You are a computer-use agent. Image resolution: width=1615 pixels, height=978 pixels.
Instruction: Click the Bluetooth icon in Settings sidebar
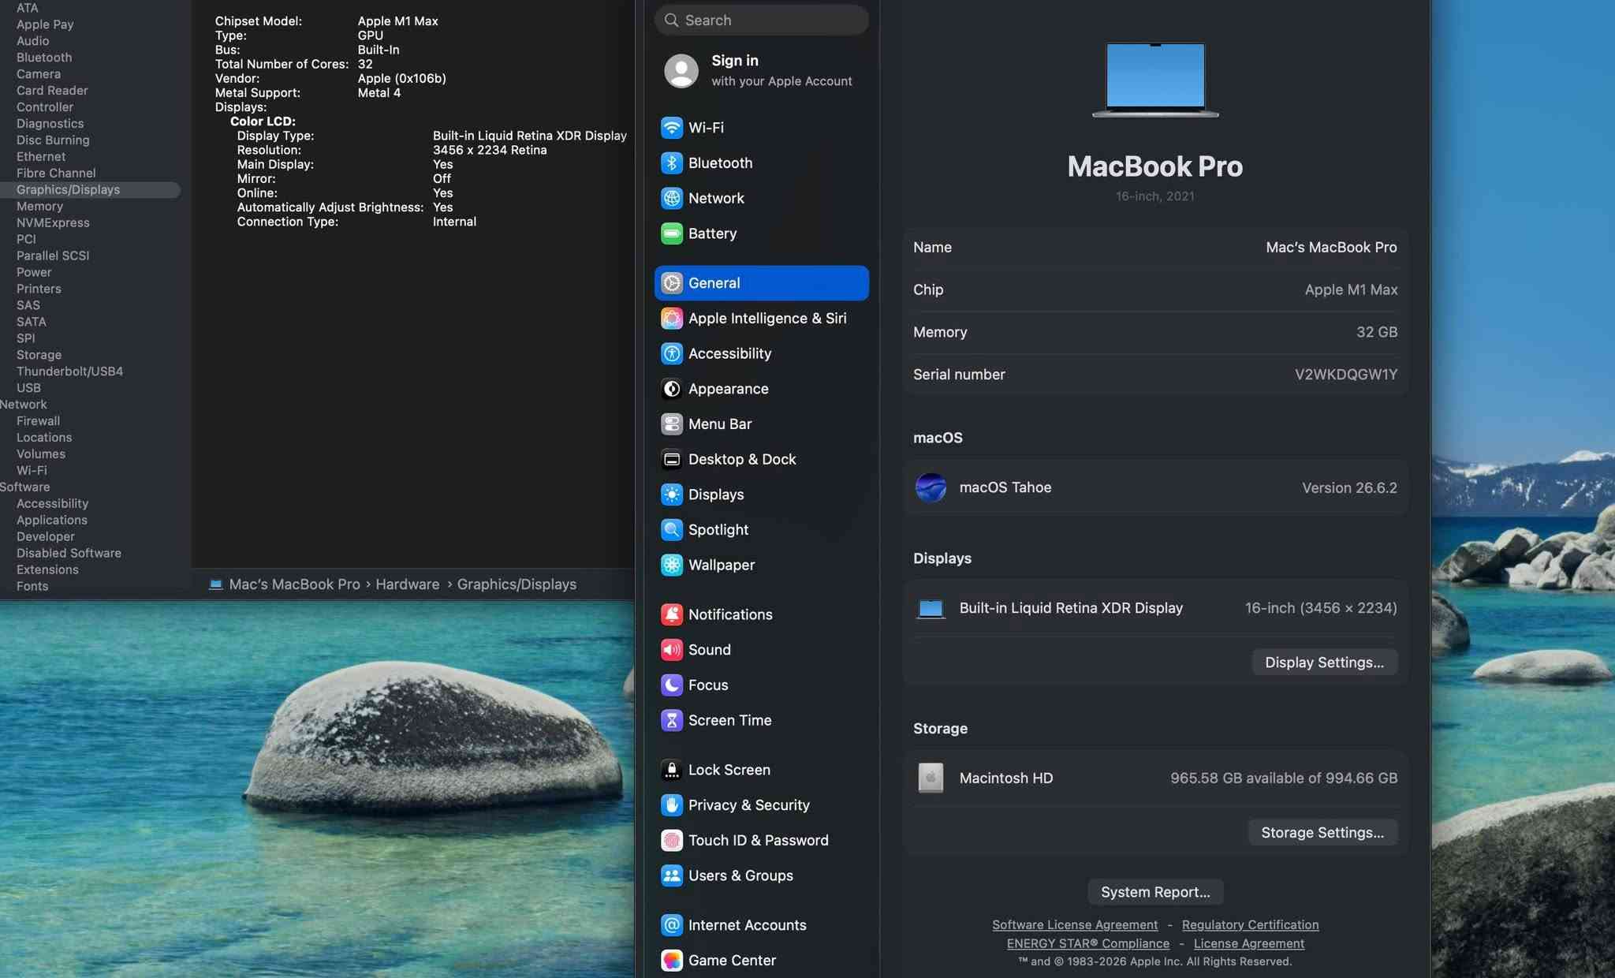click(671, 162)
